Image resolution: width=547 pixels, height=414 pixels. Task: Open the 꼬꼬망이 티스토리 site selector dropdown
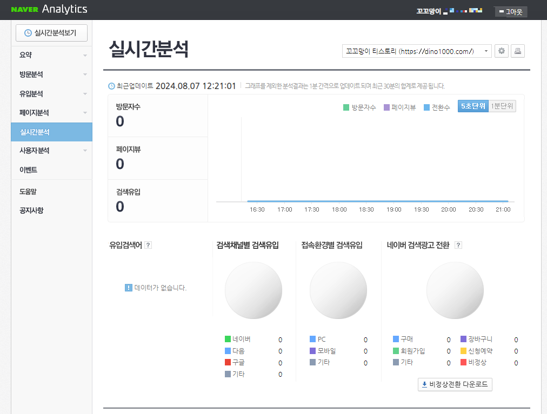(x=416, y=50)
